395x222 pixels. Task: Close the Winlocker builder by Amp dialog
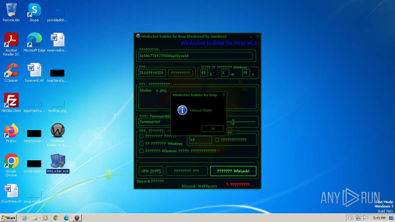tap(224, 95)
